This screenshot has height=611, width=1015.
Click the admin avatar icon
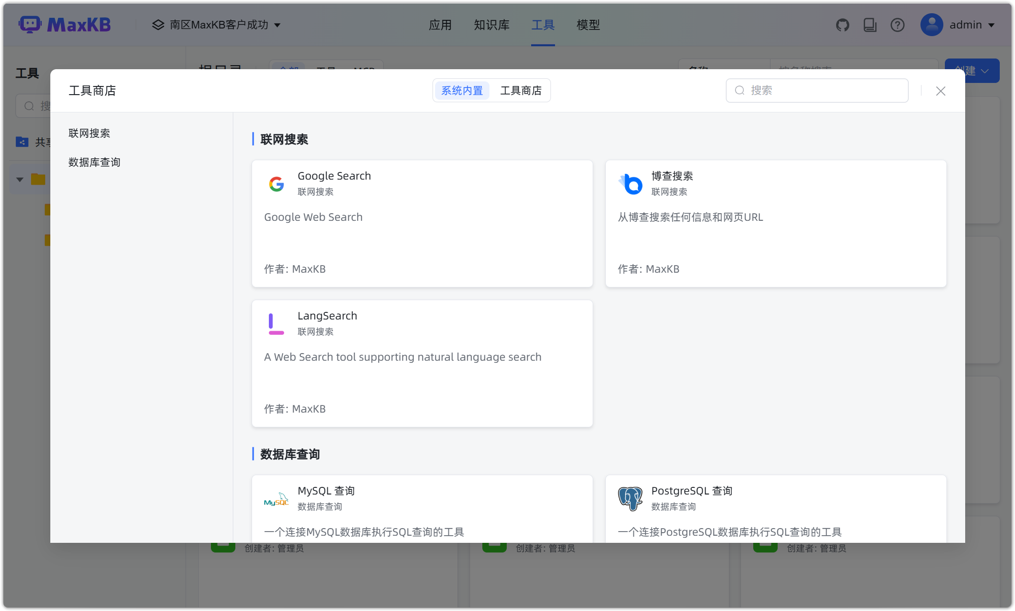[932, 24]
